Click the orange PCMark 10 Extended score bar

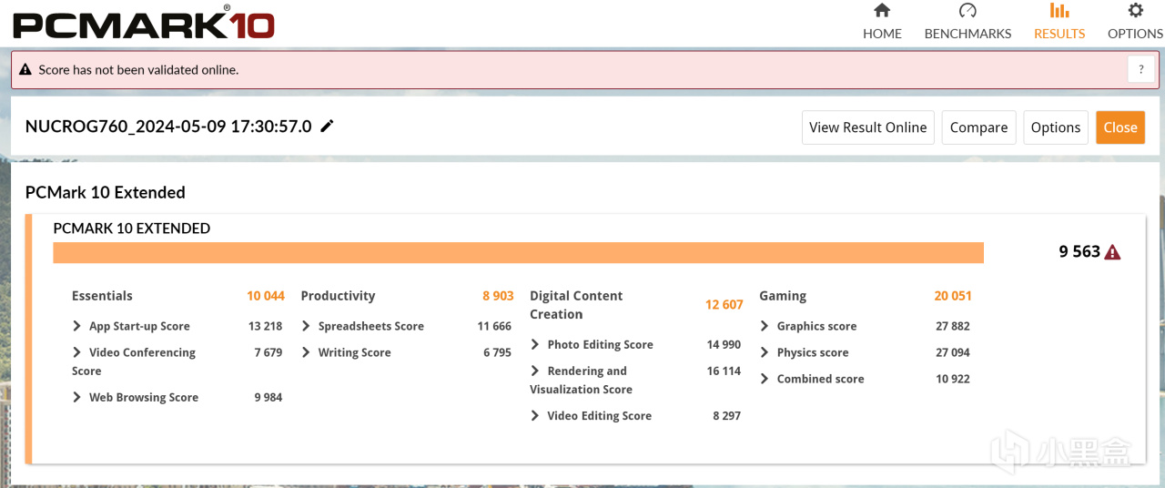tap(518, 252)
